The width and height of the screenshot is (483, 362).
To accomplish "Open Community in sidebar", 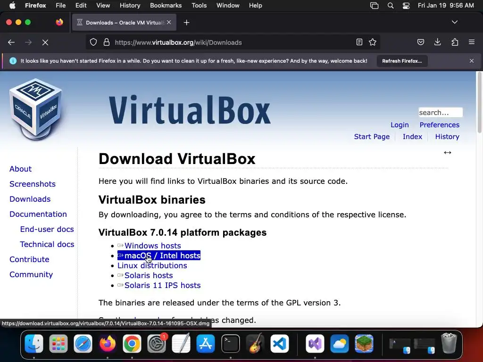I will click(31, 274).
